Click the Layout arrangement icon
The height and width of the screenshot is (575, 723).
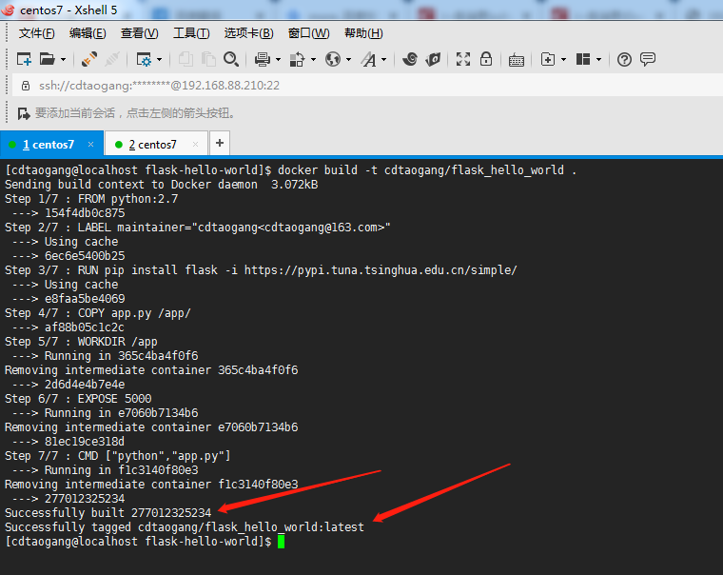tap(583, 60)
